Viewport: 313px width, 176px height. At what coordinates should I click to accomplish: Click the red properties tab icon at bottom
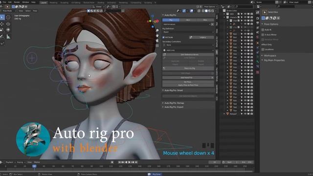[x=258, y=72]
